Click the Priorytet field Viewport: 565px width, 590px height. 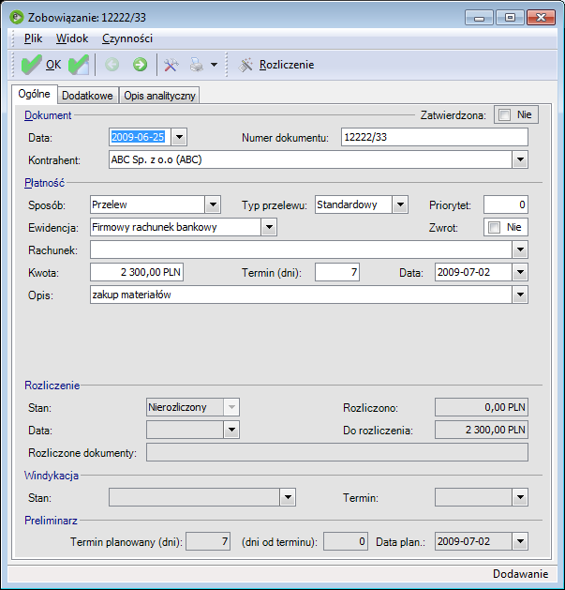(x=506, y=204)
